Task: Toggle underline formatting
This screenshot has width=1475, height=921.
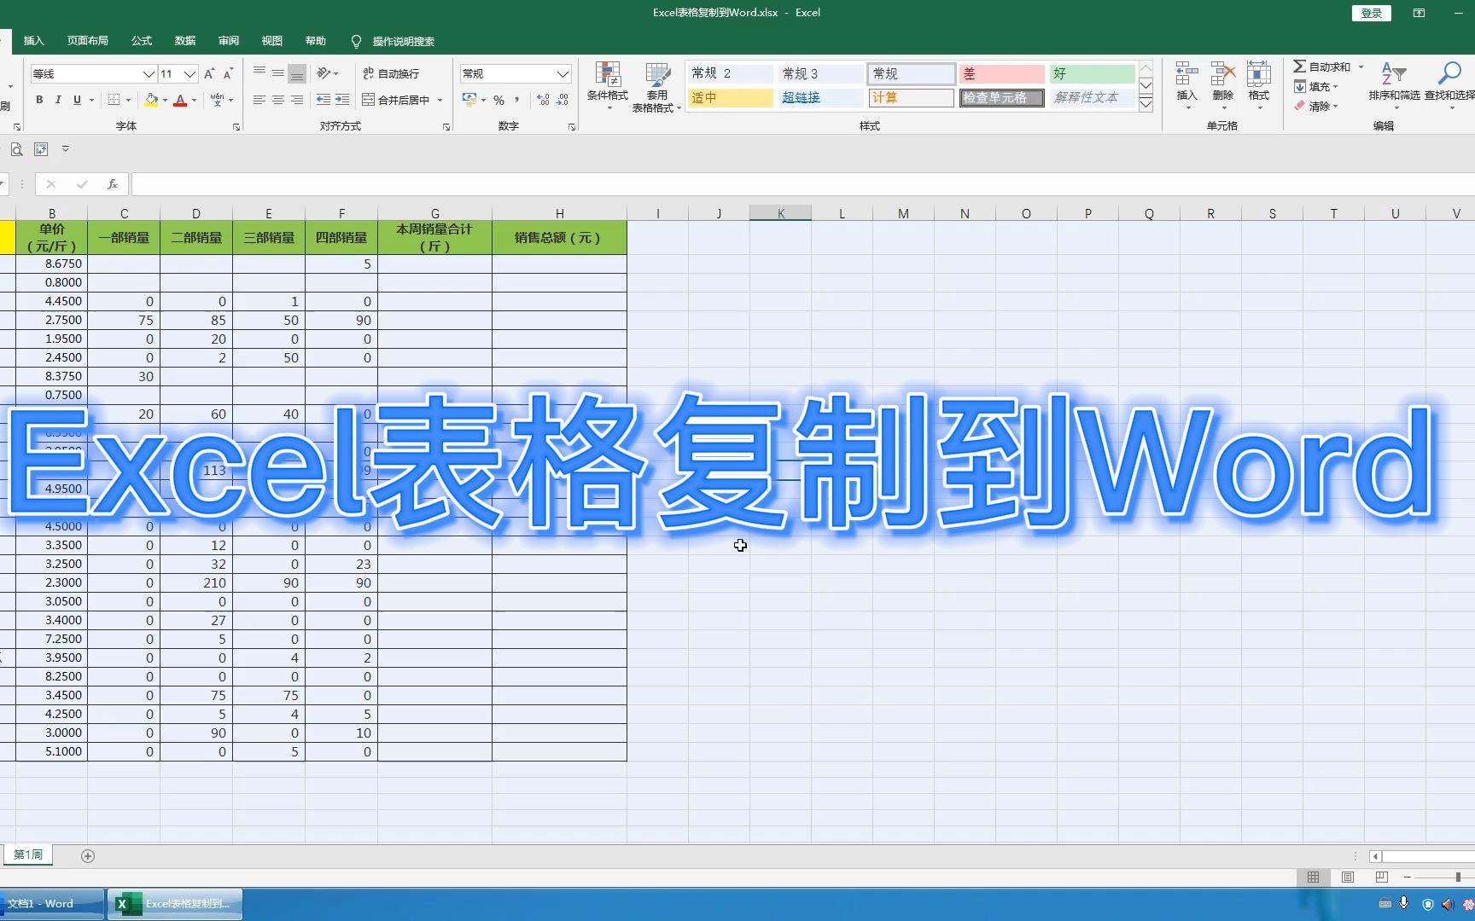Action: [77, 100]
